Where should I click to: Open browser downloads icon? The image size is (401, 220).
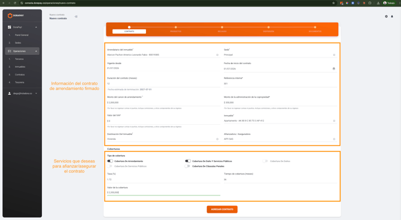pos(378,3)
